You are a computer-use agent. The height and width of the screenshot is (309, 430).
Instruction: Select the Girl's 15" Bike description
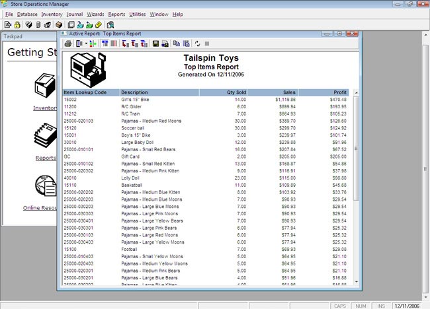click(x=135, y=100)
